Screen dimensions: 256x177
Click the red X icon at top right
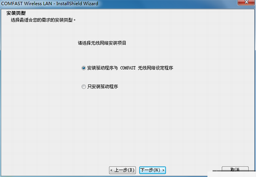[247, 2]
